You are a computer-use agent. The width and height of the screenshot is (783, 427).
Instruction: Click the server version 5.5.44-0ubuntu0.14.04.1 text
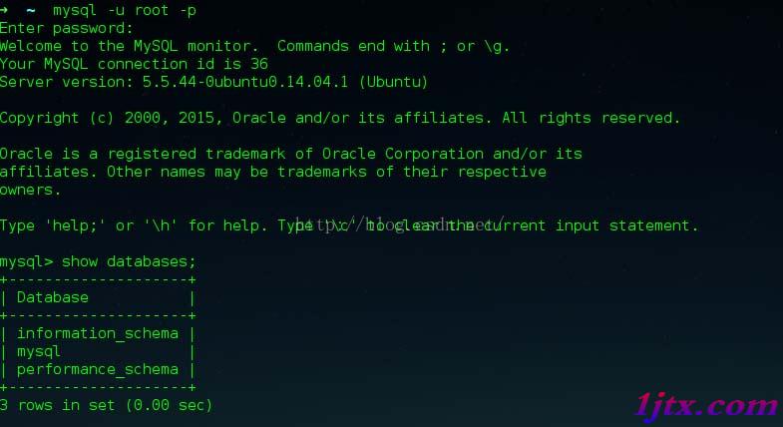click(245, 82)
